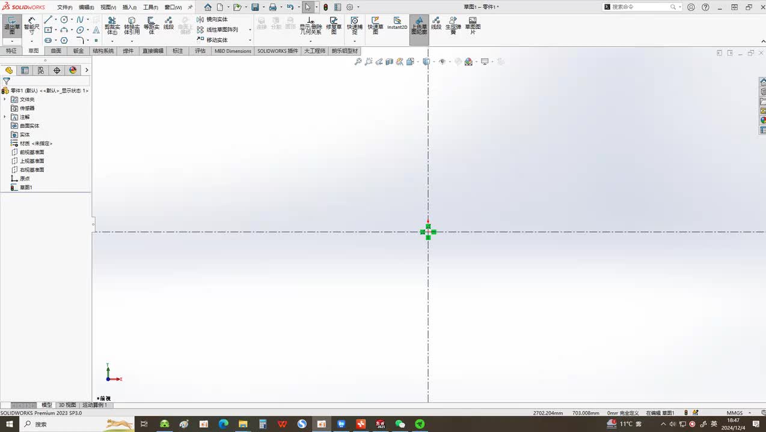
Task: Click 草图图片 Sketch Picture tool
Action: click(x=473, y=25)
